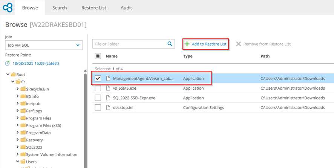
Task: Switch to the Restore List tab
Action: point(93,8)
